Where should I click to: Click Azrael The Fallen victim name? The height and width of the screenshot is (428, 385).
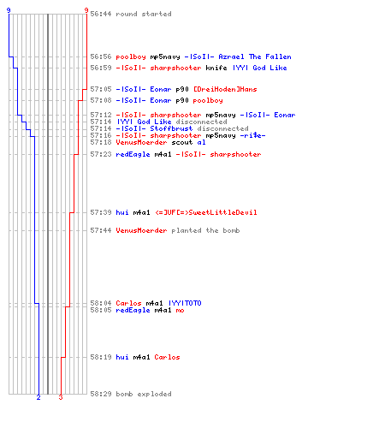click(x=255, y=56)
